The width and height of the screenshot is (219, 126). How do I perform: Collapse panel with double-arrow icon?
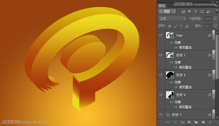(213, 2)
